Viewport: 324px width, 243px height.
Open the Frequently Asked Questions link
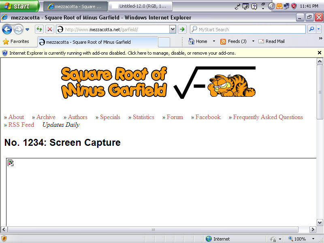[268, 117]
